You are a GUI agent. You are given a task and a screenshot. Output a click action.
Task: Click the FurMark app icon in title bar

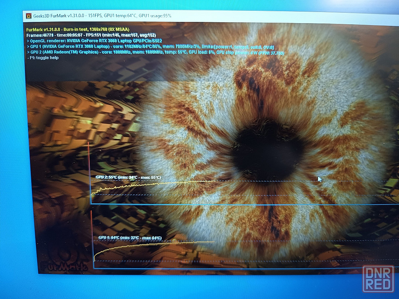tap(29, 16)
